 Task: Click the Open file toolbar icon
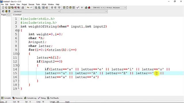(x=6, y=8)
